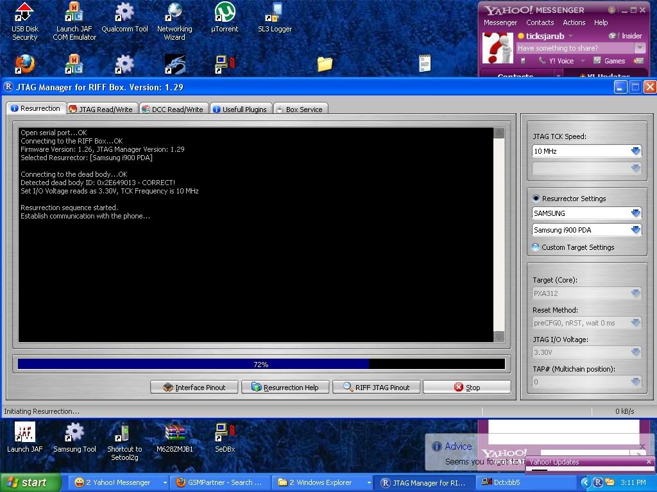This screenshot has height=492, width=657.
Task: Select Resurrector Settings radio button
Action: (536, 199)
